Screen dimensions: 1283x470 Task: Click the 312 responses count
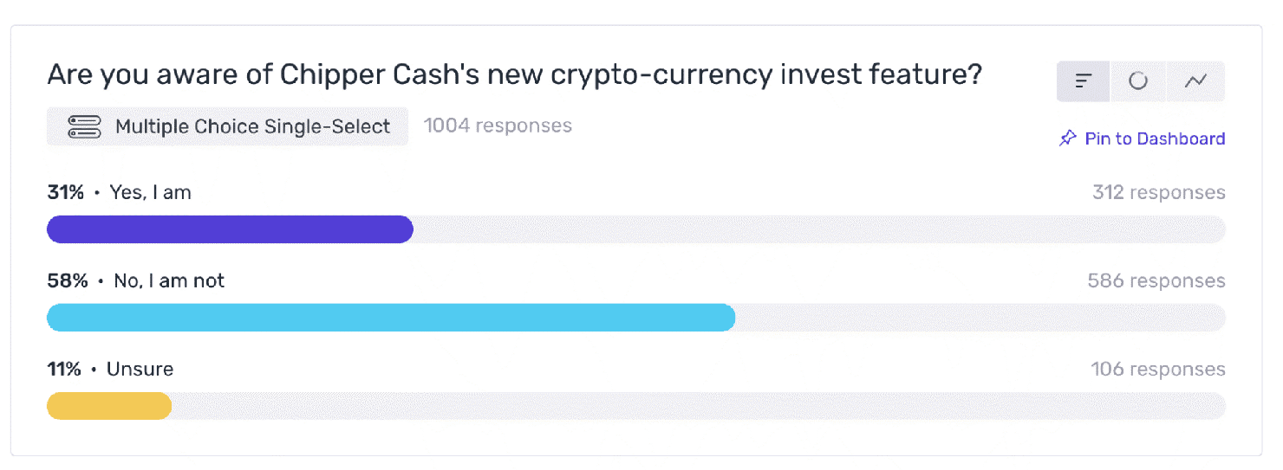[1158, 192]
